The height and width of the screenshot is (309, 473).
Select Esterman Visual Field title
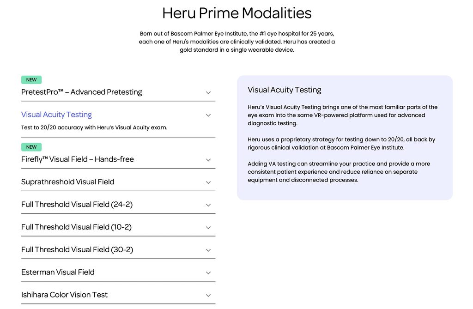58,272
